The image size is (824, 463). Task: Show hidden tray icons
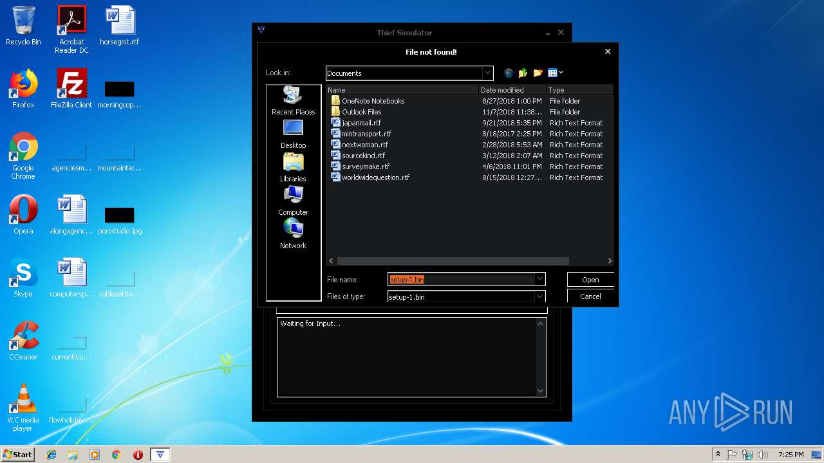coord(718,455)
